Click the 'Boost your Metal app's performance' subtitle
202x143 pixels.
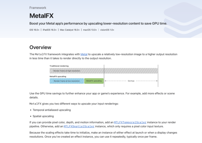point(98,23)
